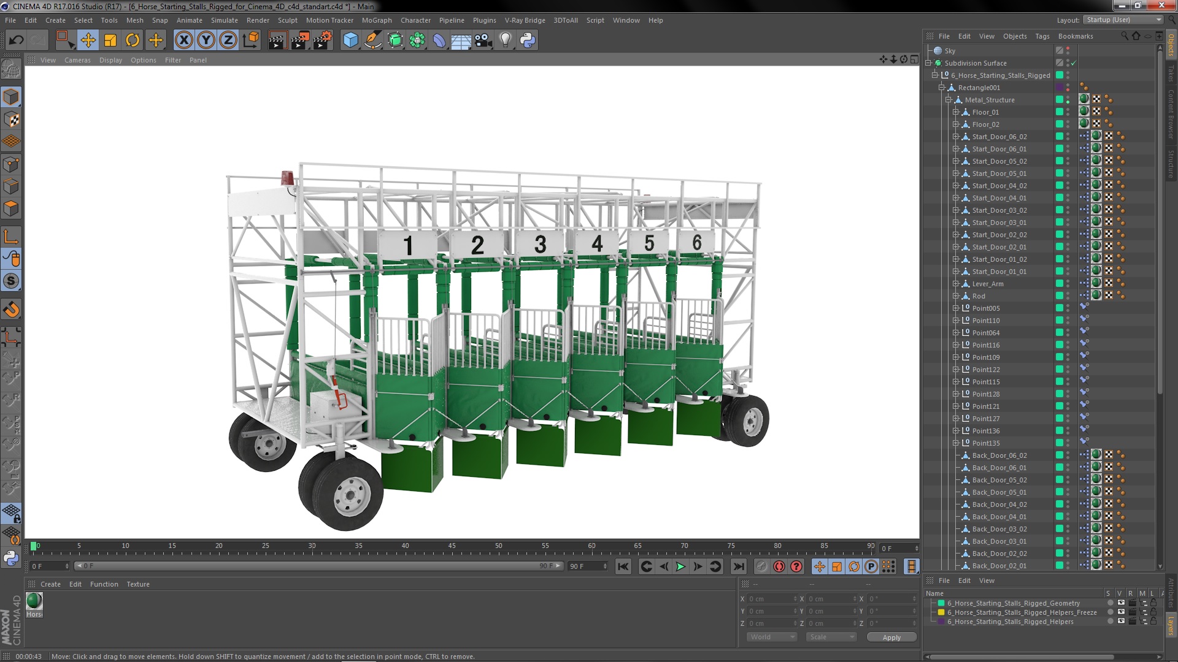Open the Scale mode dropdown
1178x662 pixels.
[831, 637]
